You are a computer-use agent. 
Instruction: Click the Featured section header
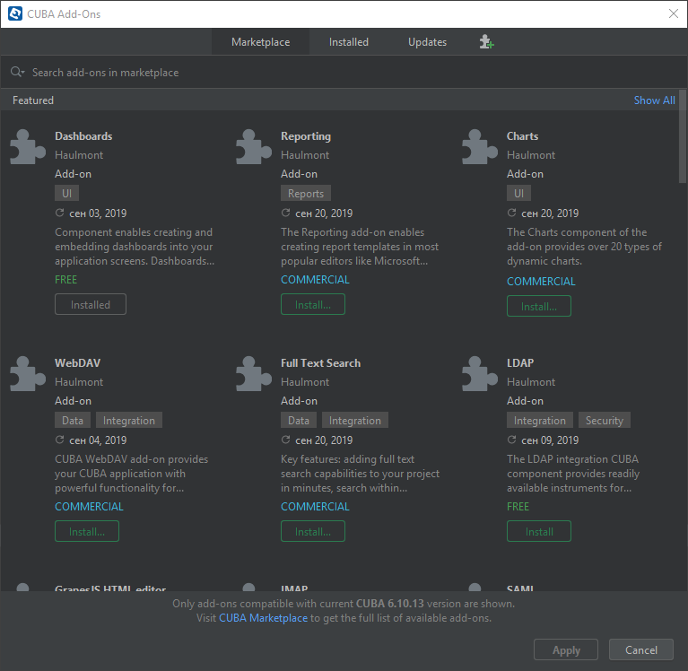[33, 100]
